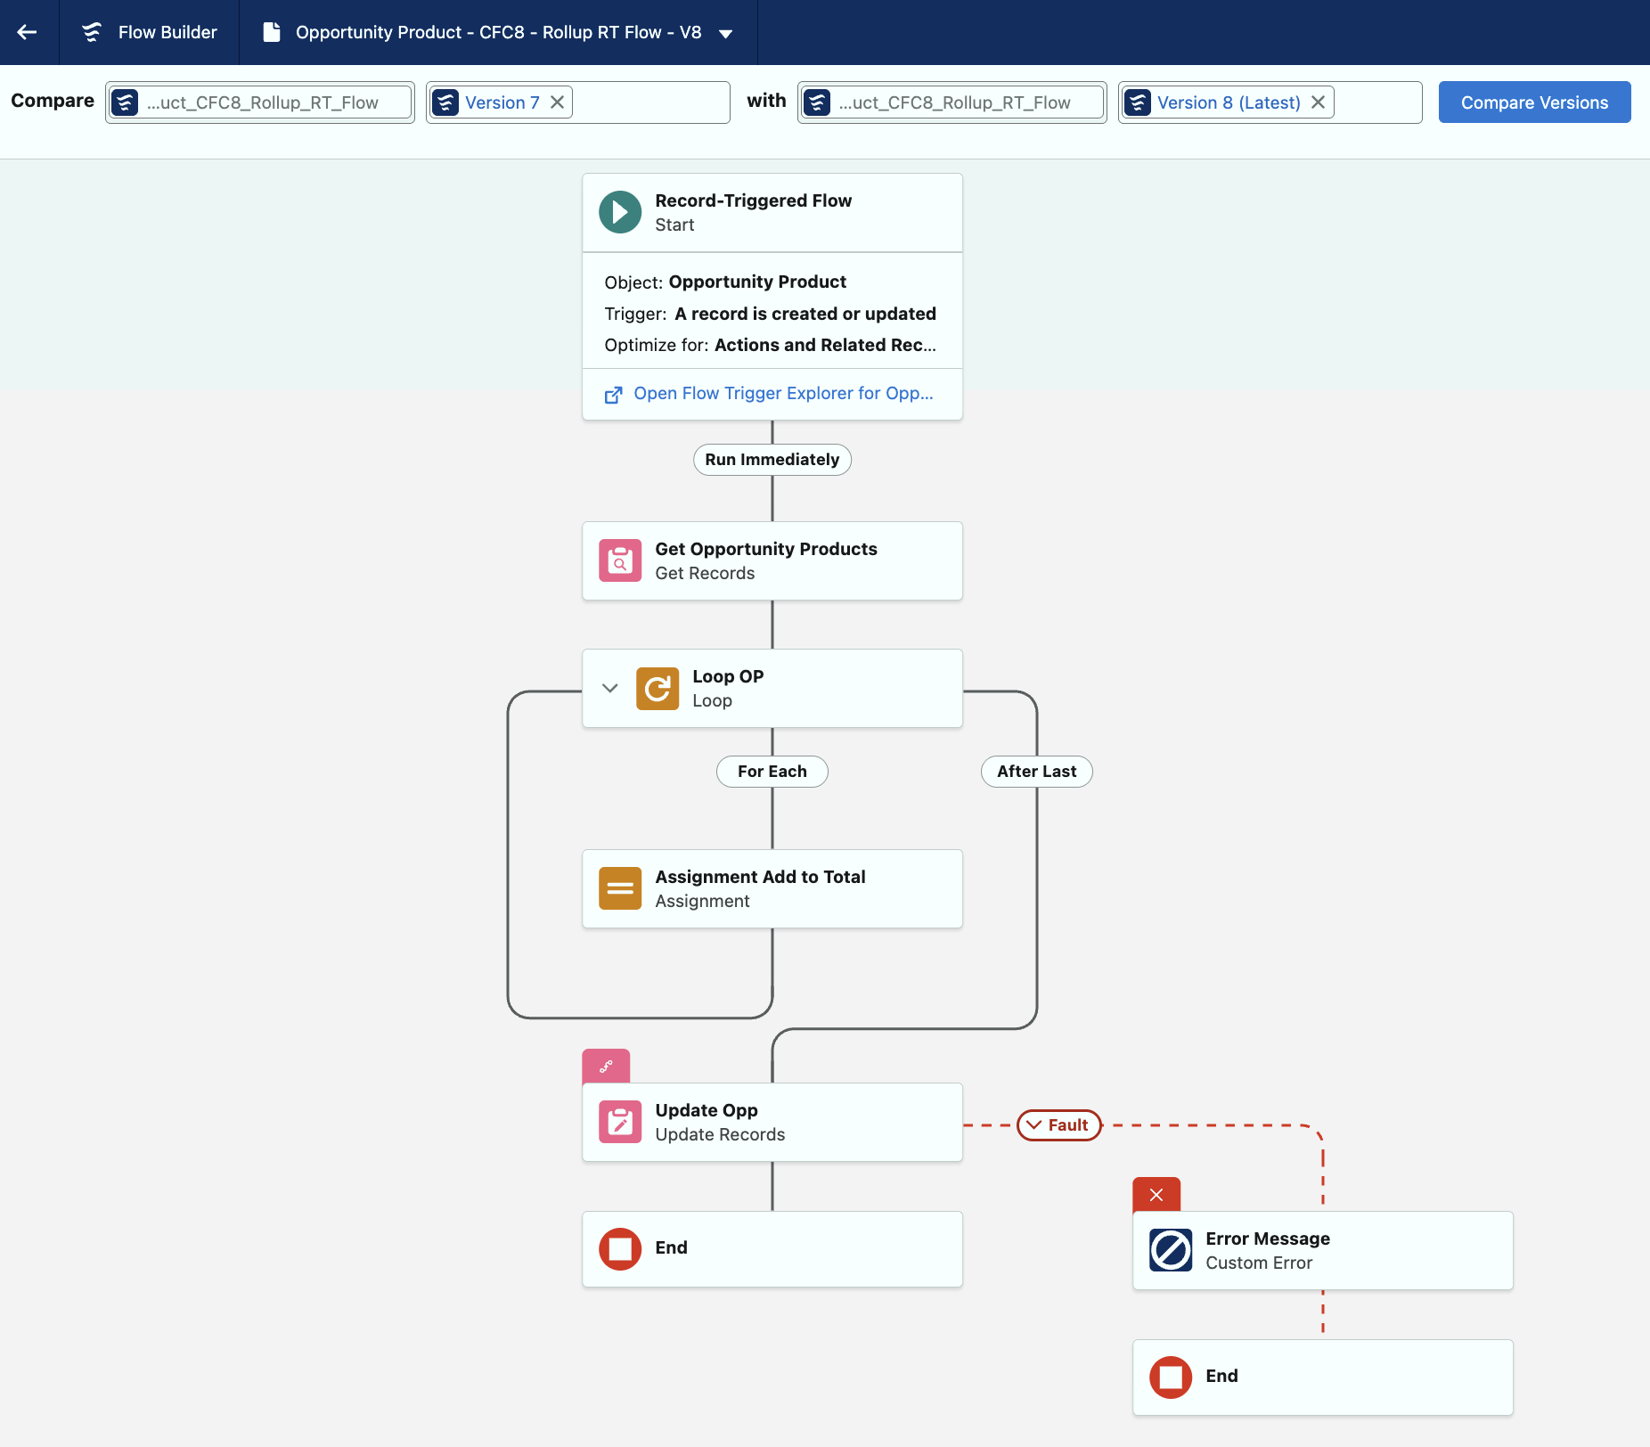Screen dimensions: 1650x1447
Task: Click the Flow Builder header label
Action: pos(167,32)
